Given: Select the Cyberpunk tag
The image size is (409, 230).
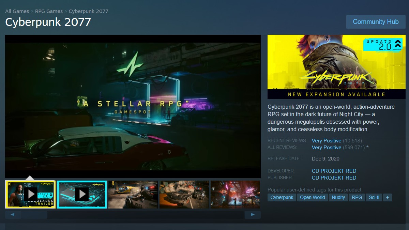Looking at the screenshot, I should (282, 197).
